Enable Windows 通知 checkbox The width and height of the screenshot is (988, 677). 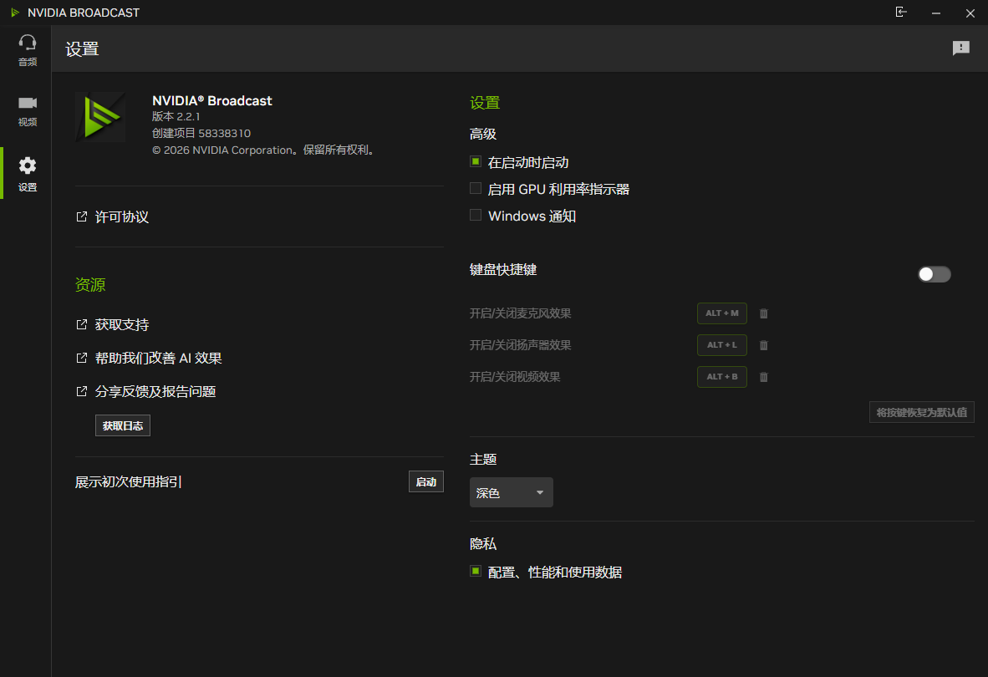click(476, 216)
